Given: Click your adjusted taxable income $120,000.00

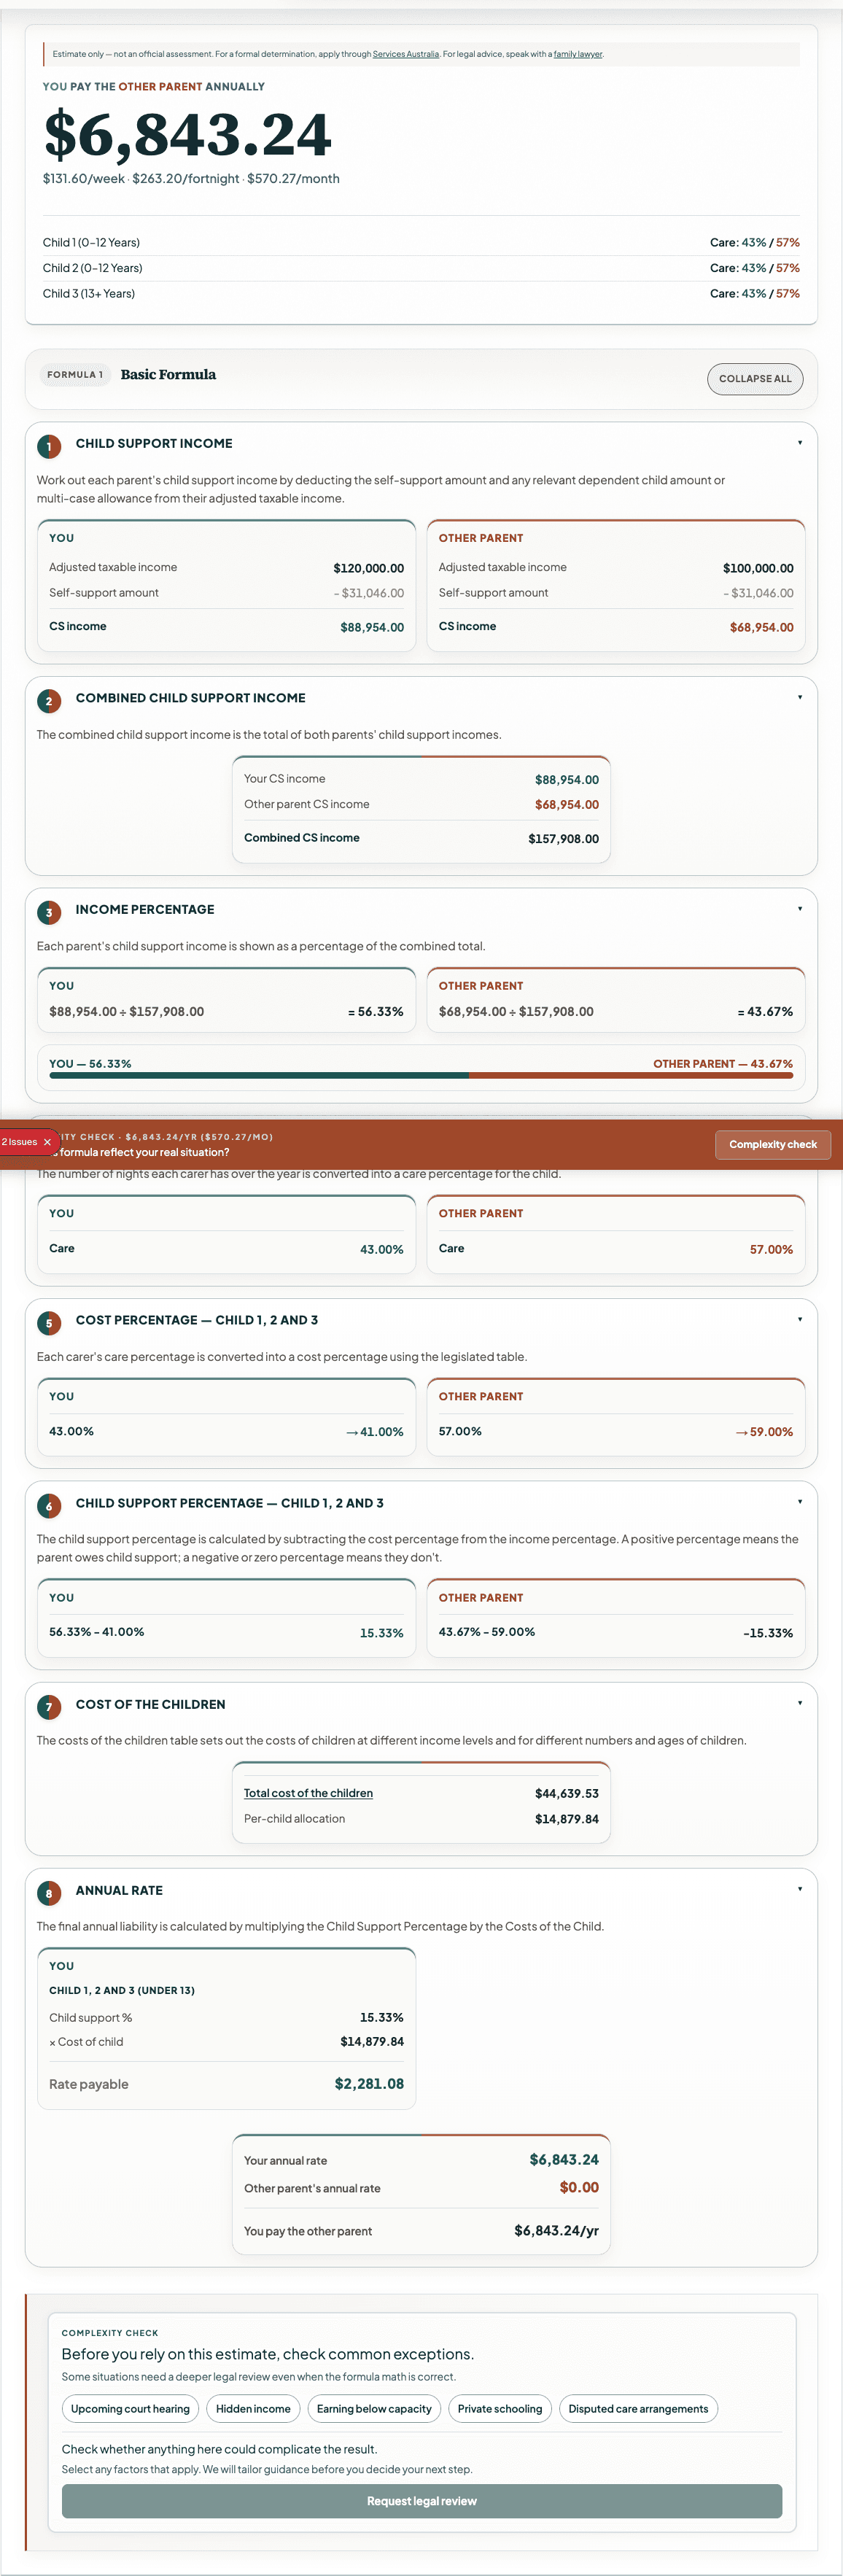Looking at the screenshot, I should coord(369,568).
